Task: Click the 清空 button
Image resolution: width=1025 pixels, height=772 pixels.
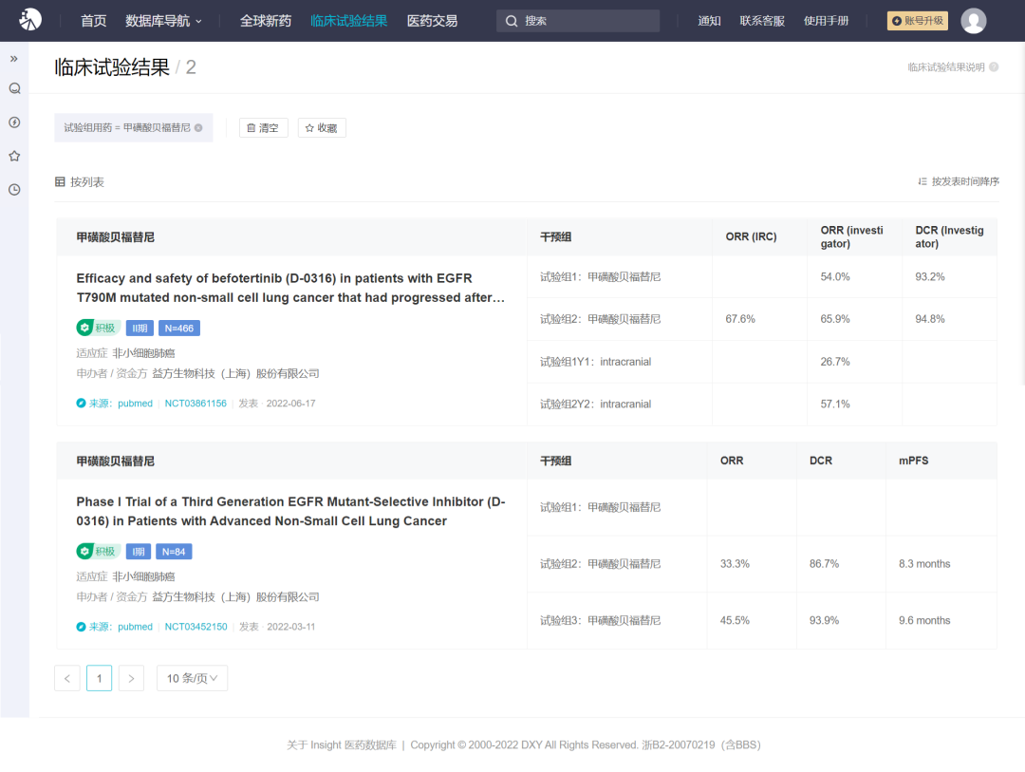Action: [x=263, y=128]
